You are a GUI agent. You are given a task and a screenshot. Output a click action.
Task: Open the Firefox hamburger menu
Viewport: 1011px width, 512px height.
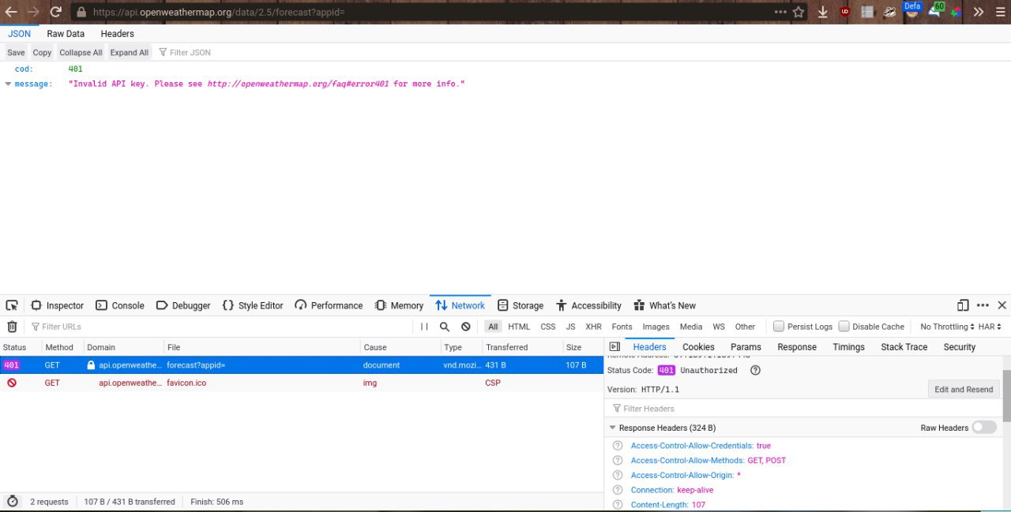point(1000,12)
